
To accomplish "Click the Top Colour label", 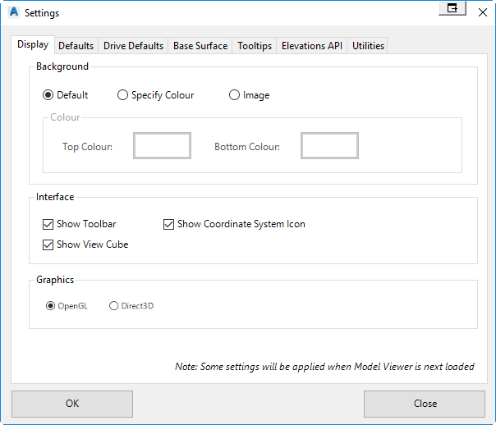I will [x=87, y=147].
